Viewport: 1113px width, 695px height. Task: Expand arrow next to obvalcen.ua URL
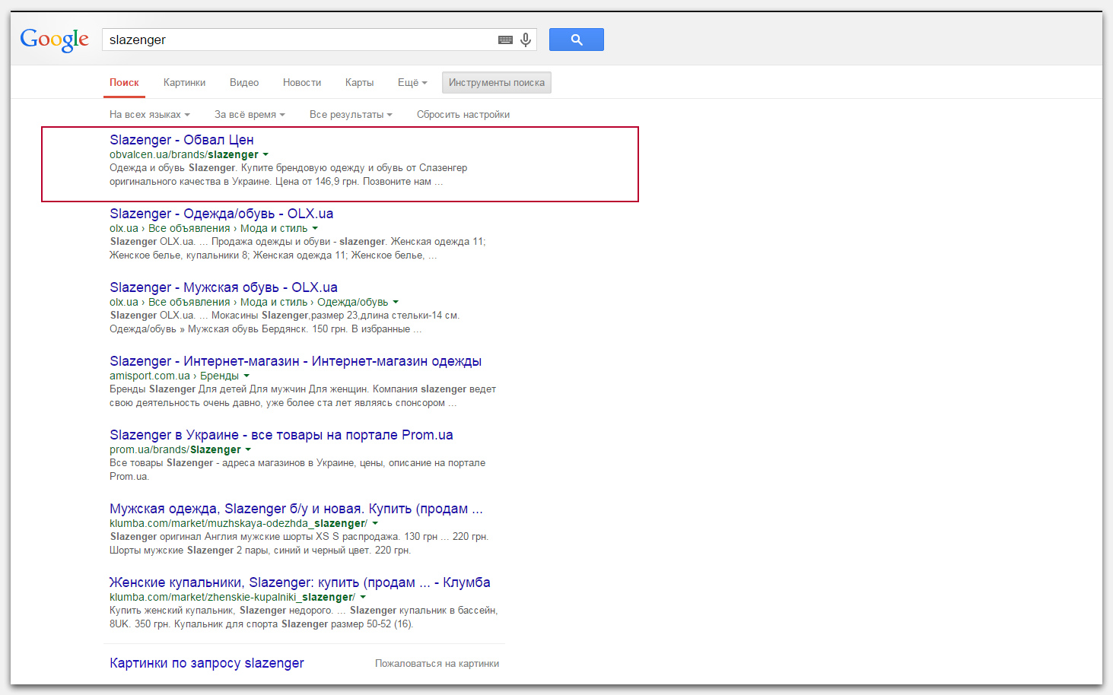[266, 154]
